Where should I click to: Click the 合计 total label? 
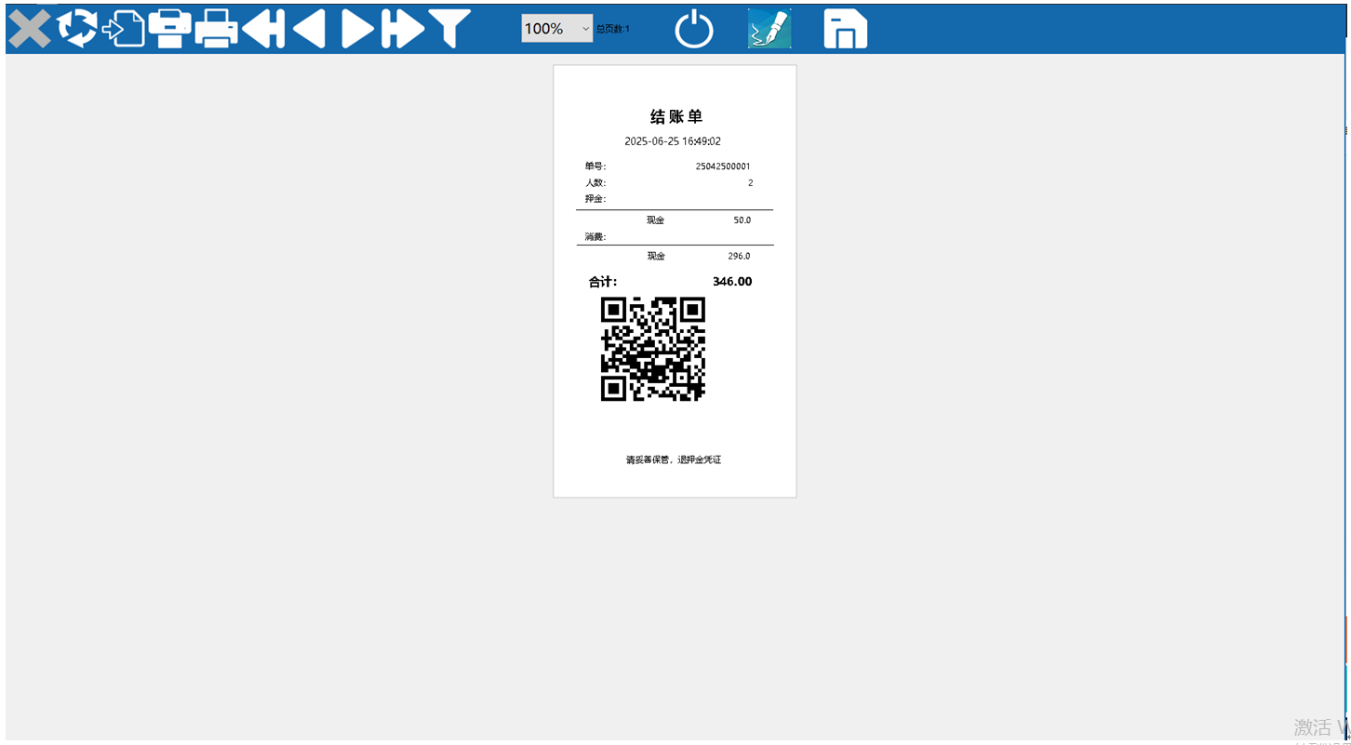pos(603,282)
